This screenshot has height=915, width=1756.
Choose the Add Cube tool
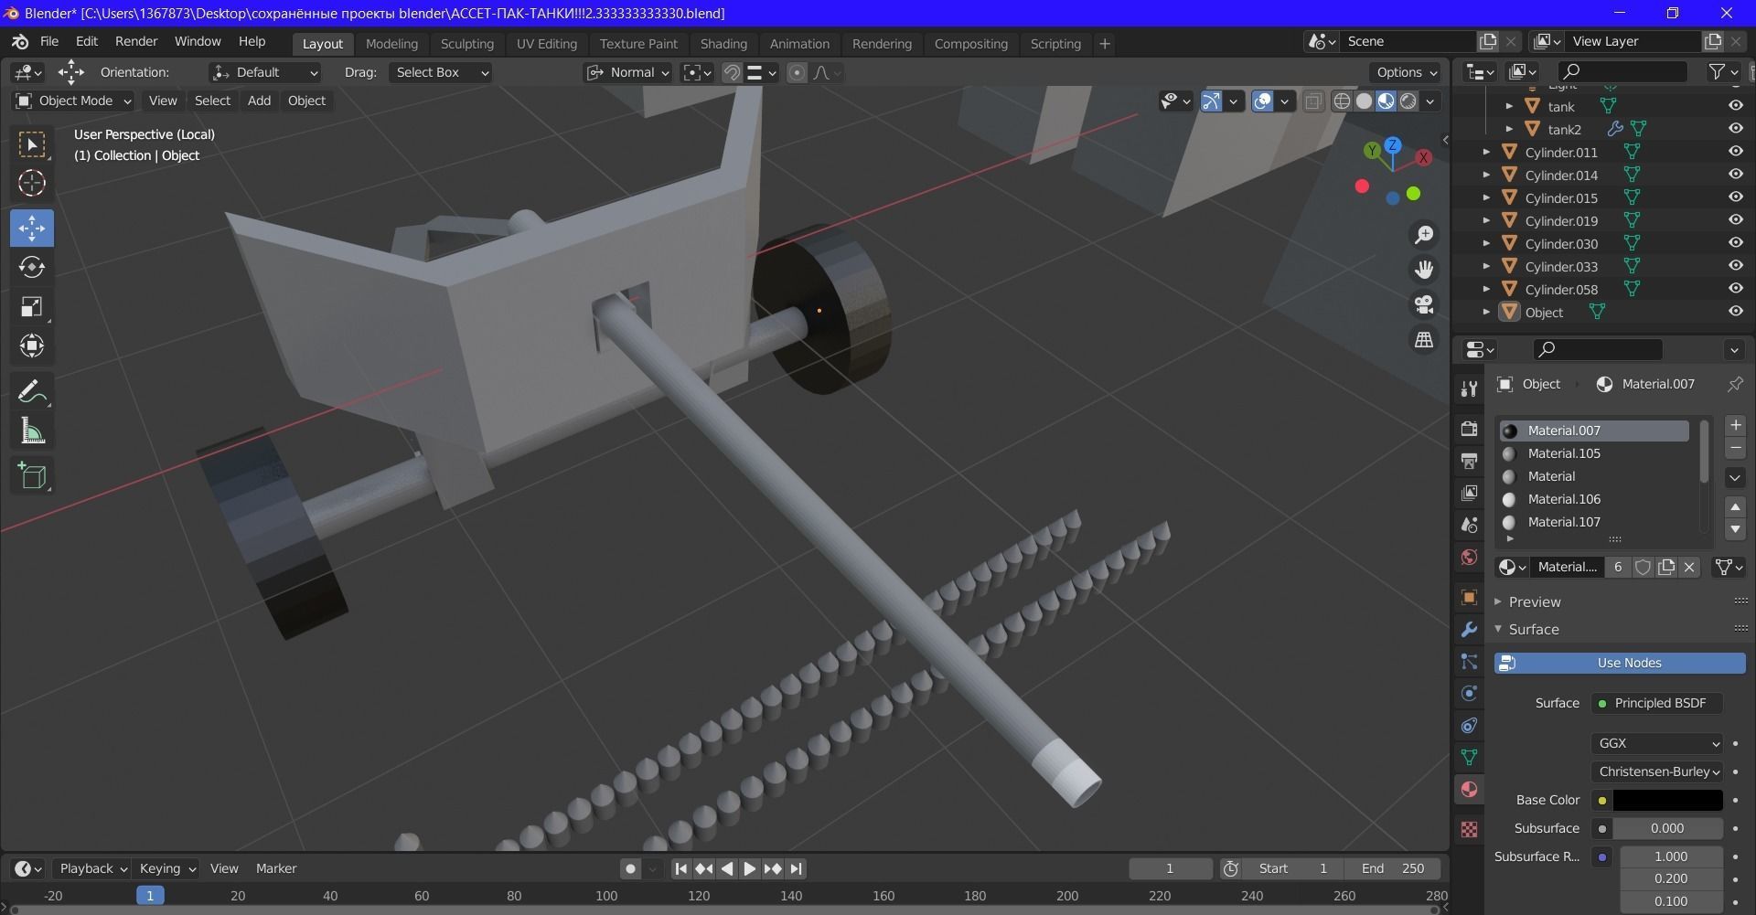click(32, 476)
